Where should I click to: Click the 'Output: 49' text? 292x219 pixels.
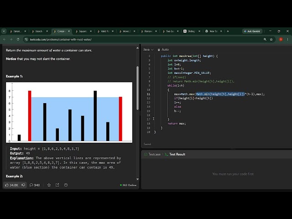[x=20, y=153]
